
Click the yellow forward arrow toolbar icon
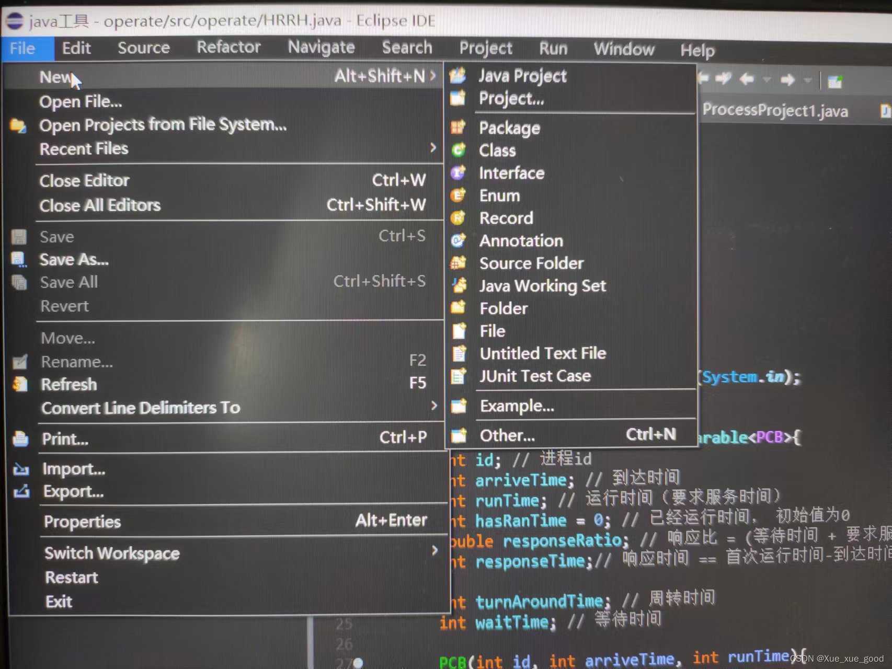787,79
